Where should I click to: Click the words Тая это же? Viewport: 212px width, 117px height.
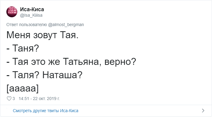coord(36,62)
